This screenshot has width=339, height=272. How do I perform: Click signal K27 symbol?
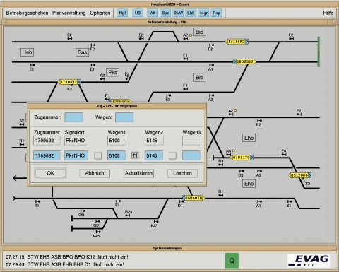pos(97,221)
